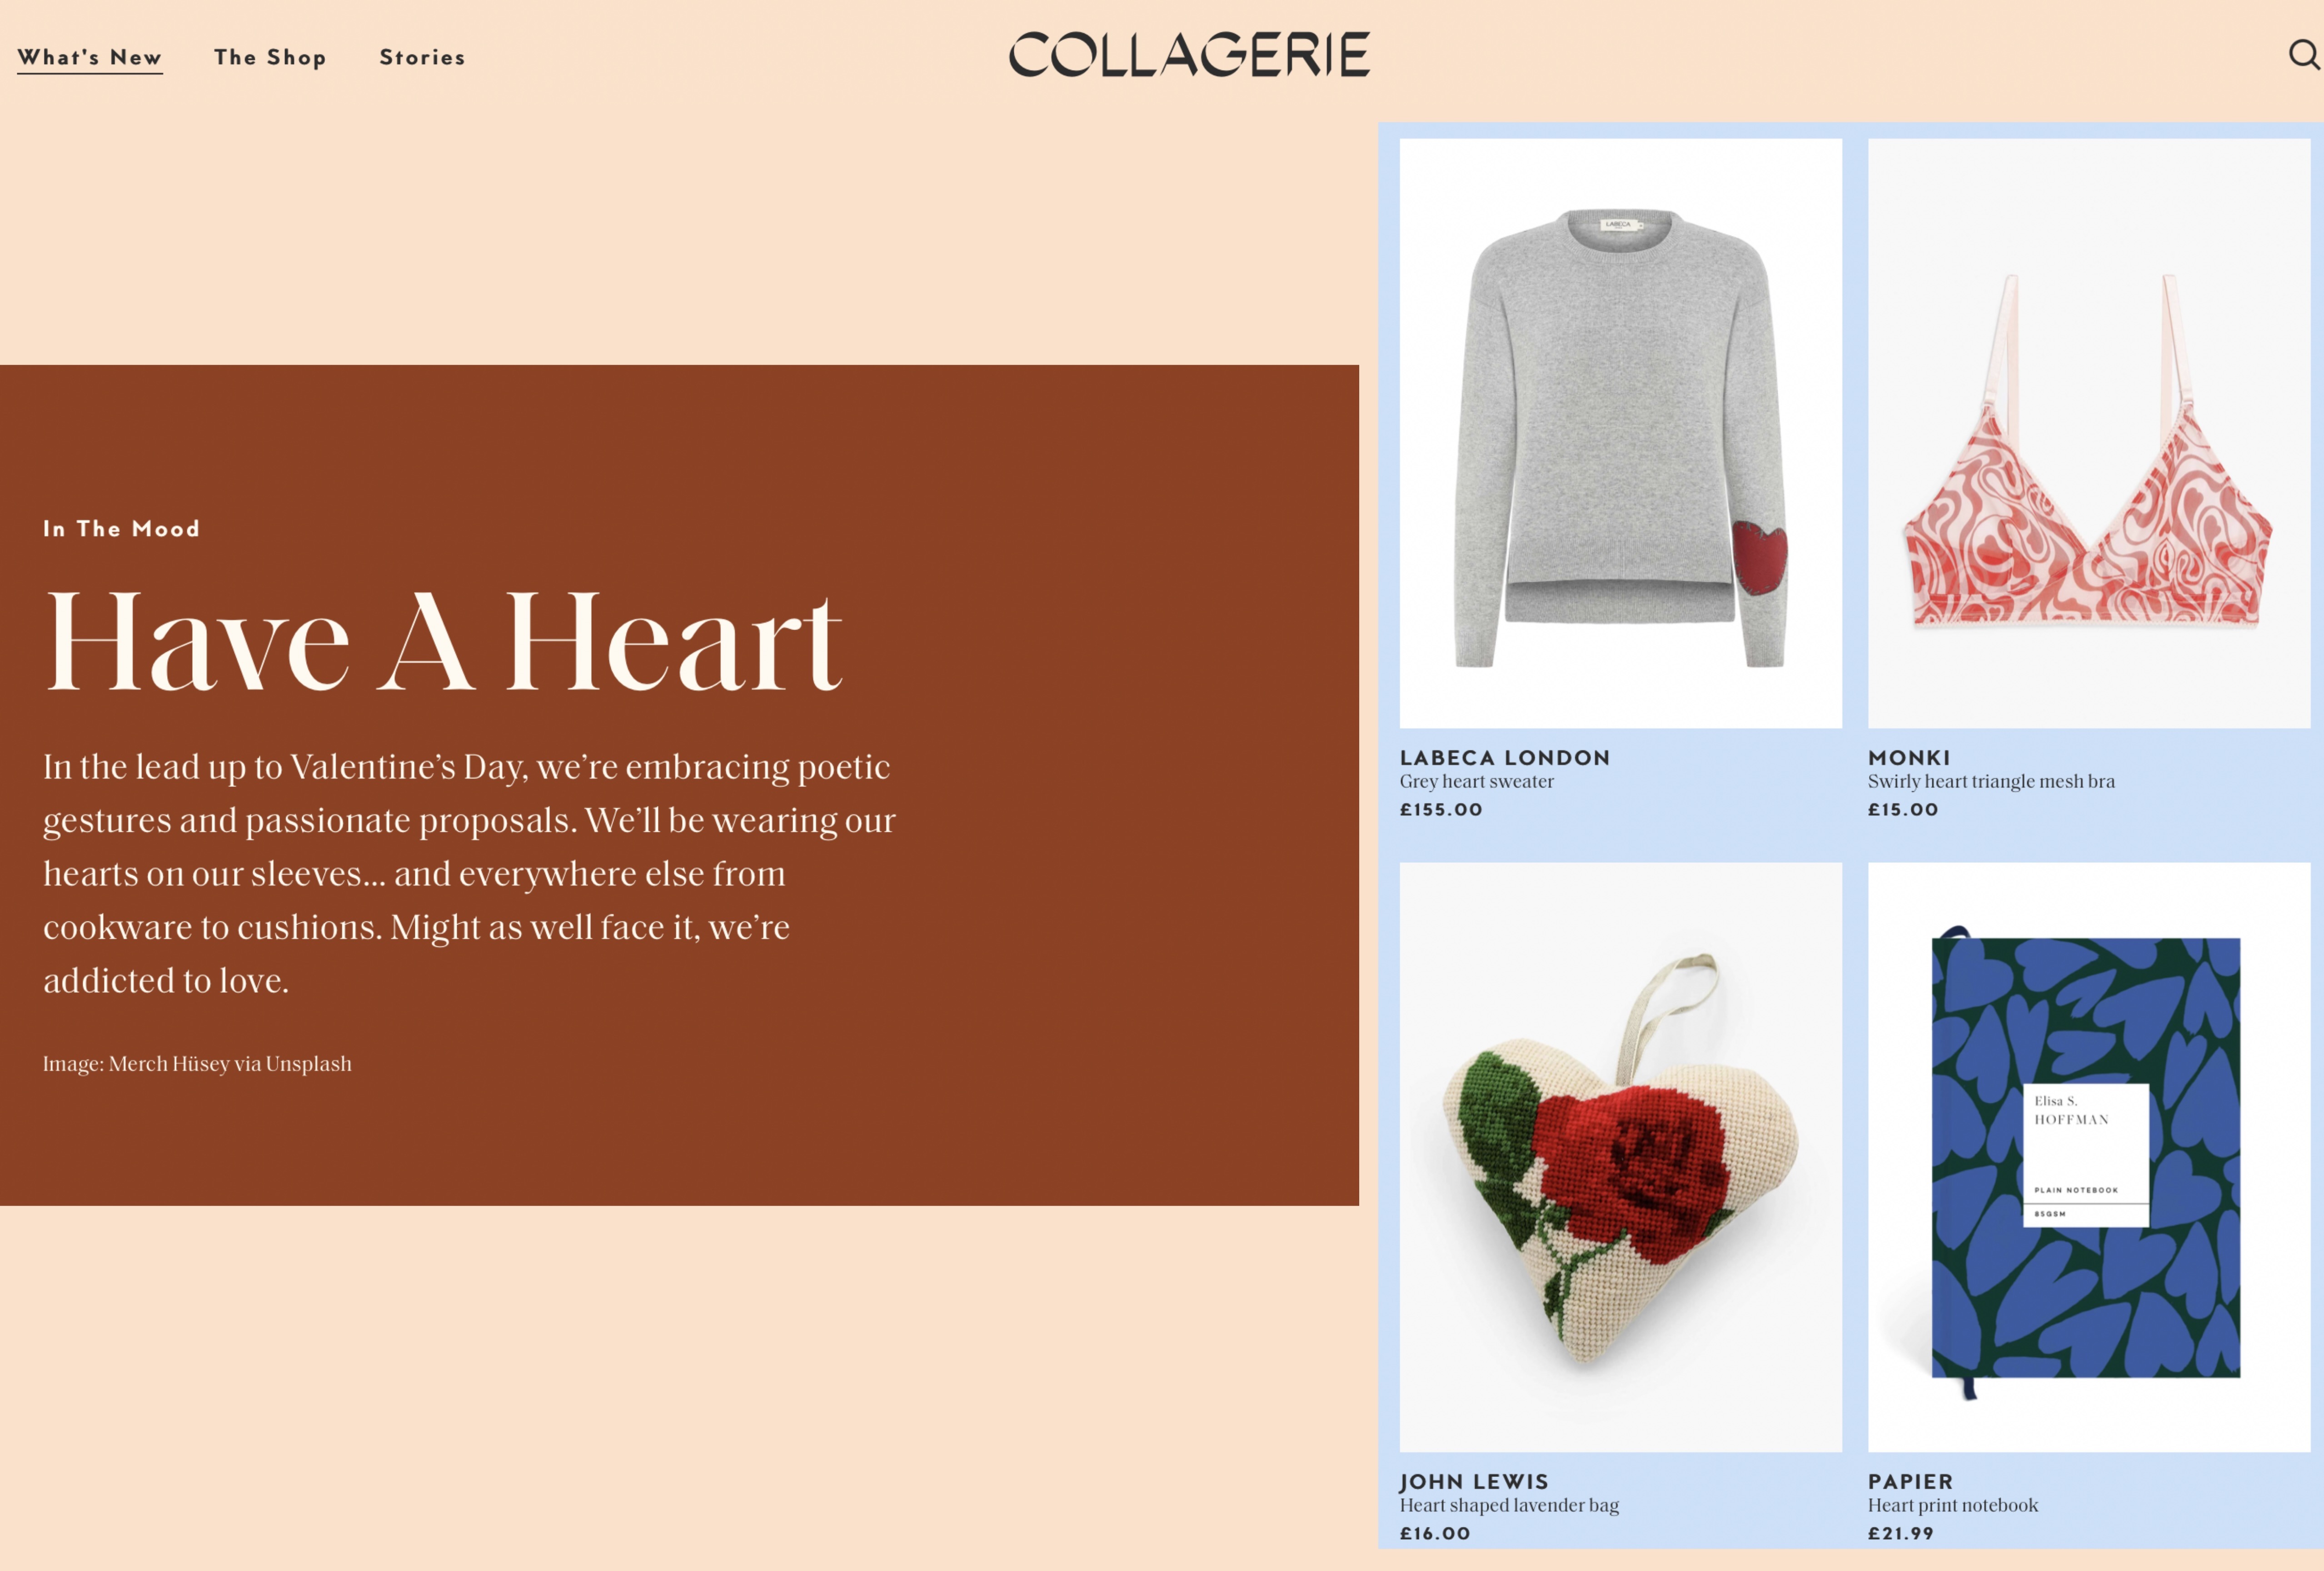Open the Grey heart sweater product title
Viewport: 2324px width, 1571px height.
pyautogui.click(x=1476, y=782)
